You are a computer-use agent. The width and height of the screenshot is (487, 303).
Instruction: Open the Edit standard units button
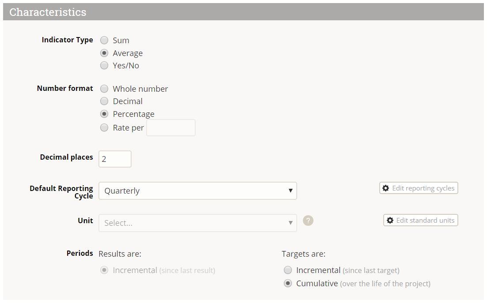tap(420, 220)
